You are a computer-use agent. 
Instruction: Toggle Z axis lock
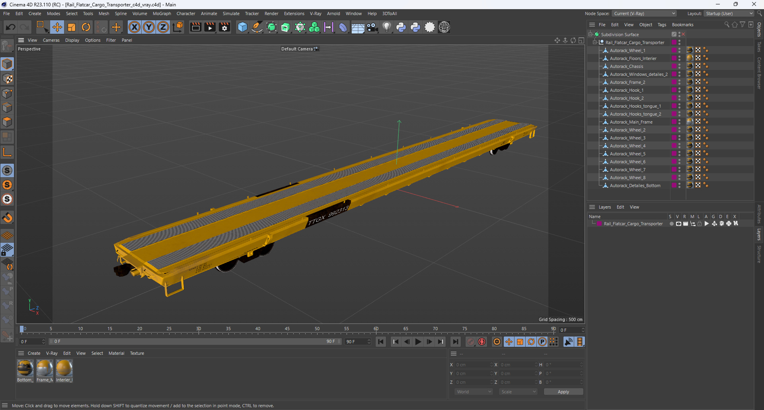[163, 27]
